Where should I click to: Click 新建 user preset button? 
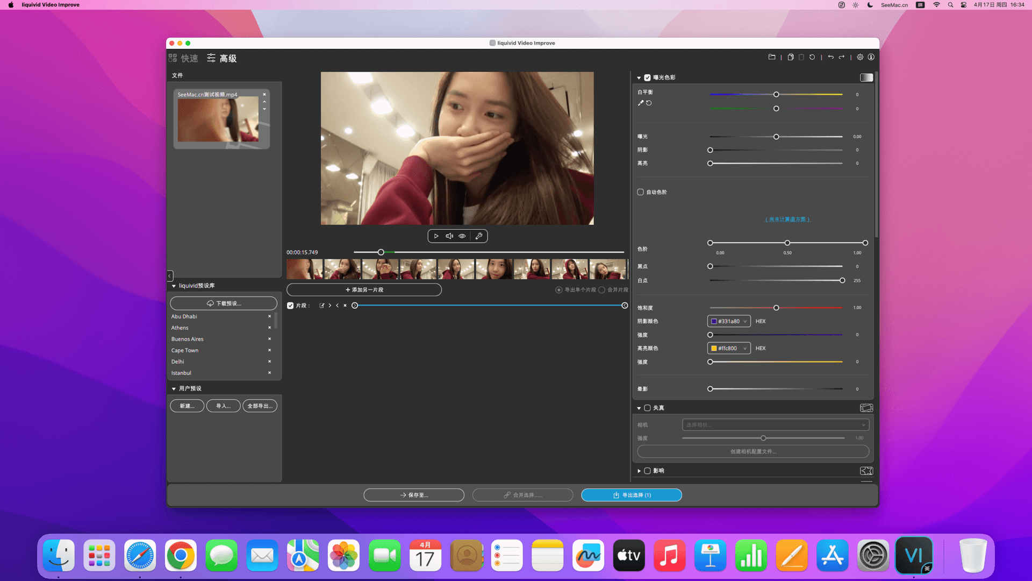coord(187,406)
